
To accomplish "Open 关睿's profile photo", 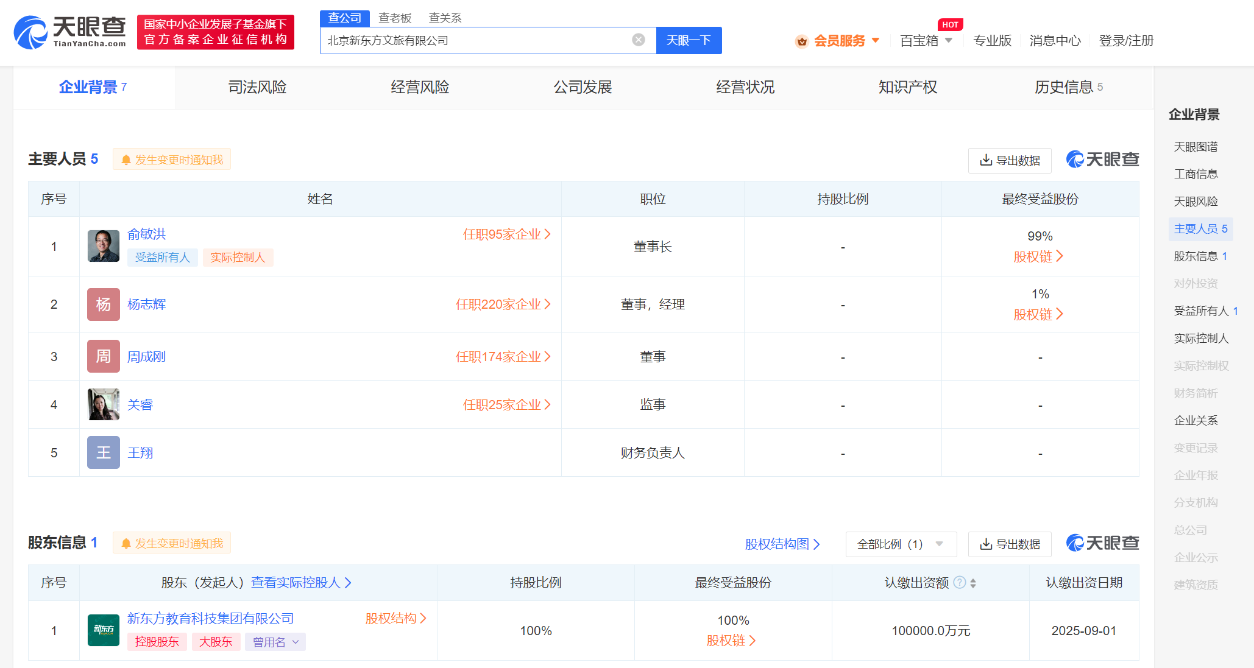I will pyautogui.click(x=104, y=404).
